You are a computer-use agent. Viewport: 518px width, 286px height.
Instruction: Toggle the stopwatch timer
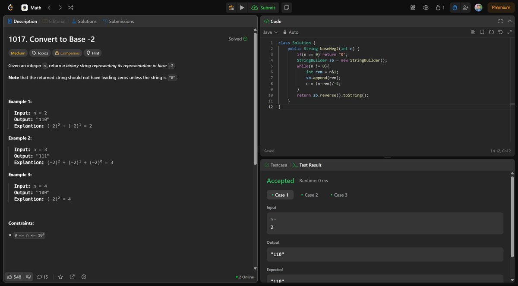[455, 7]
